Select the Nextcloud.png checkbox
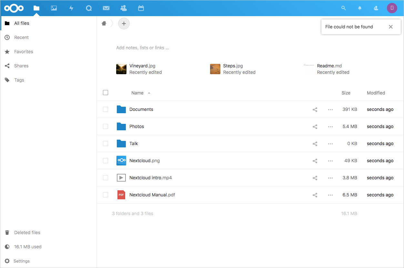 [x=106, y=161]
